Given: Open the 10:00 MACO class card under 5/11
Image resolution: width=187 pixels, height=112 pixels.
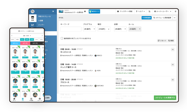Looking at the screenshot, I should [25, 67].
